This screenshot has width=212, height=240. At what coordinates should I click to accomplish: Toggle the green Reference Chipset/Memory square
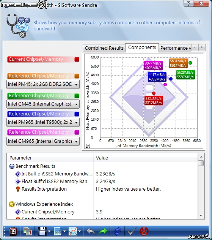(x=77, y=96)
